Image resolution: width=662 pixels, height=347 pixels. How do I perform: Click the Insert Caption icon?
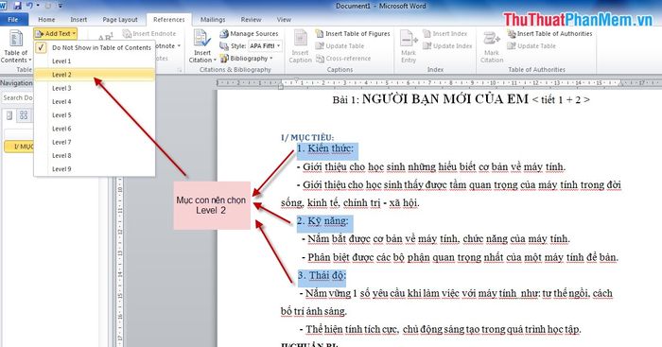point(300,39)
